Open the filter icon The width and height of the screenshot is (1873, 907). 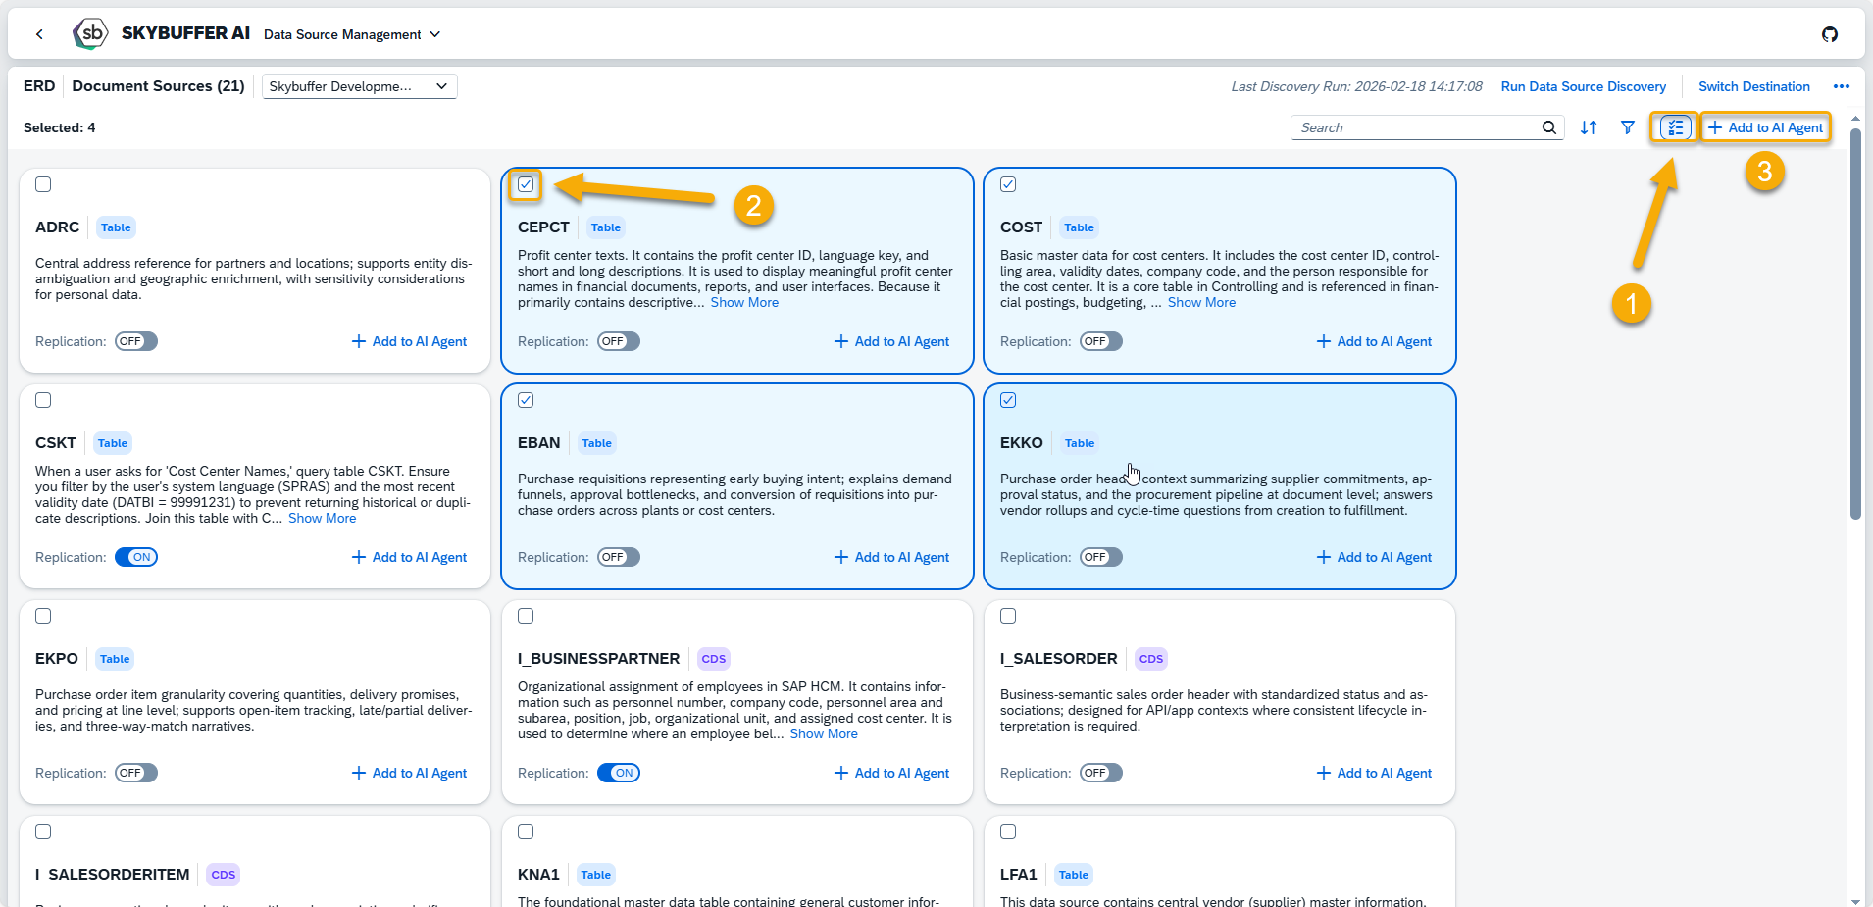point(1628,127)
